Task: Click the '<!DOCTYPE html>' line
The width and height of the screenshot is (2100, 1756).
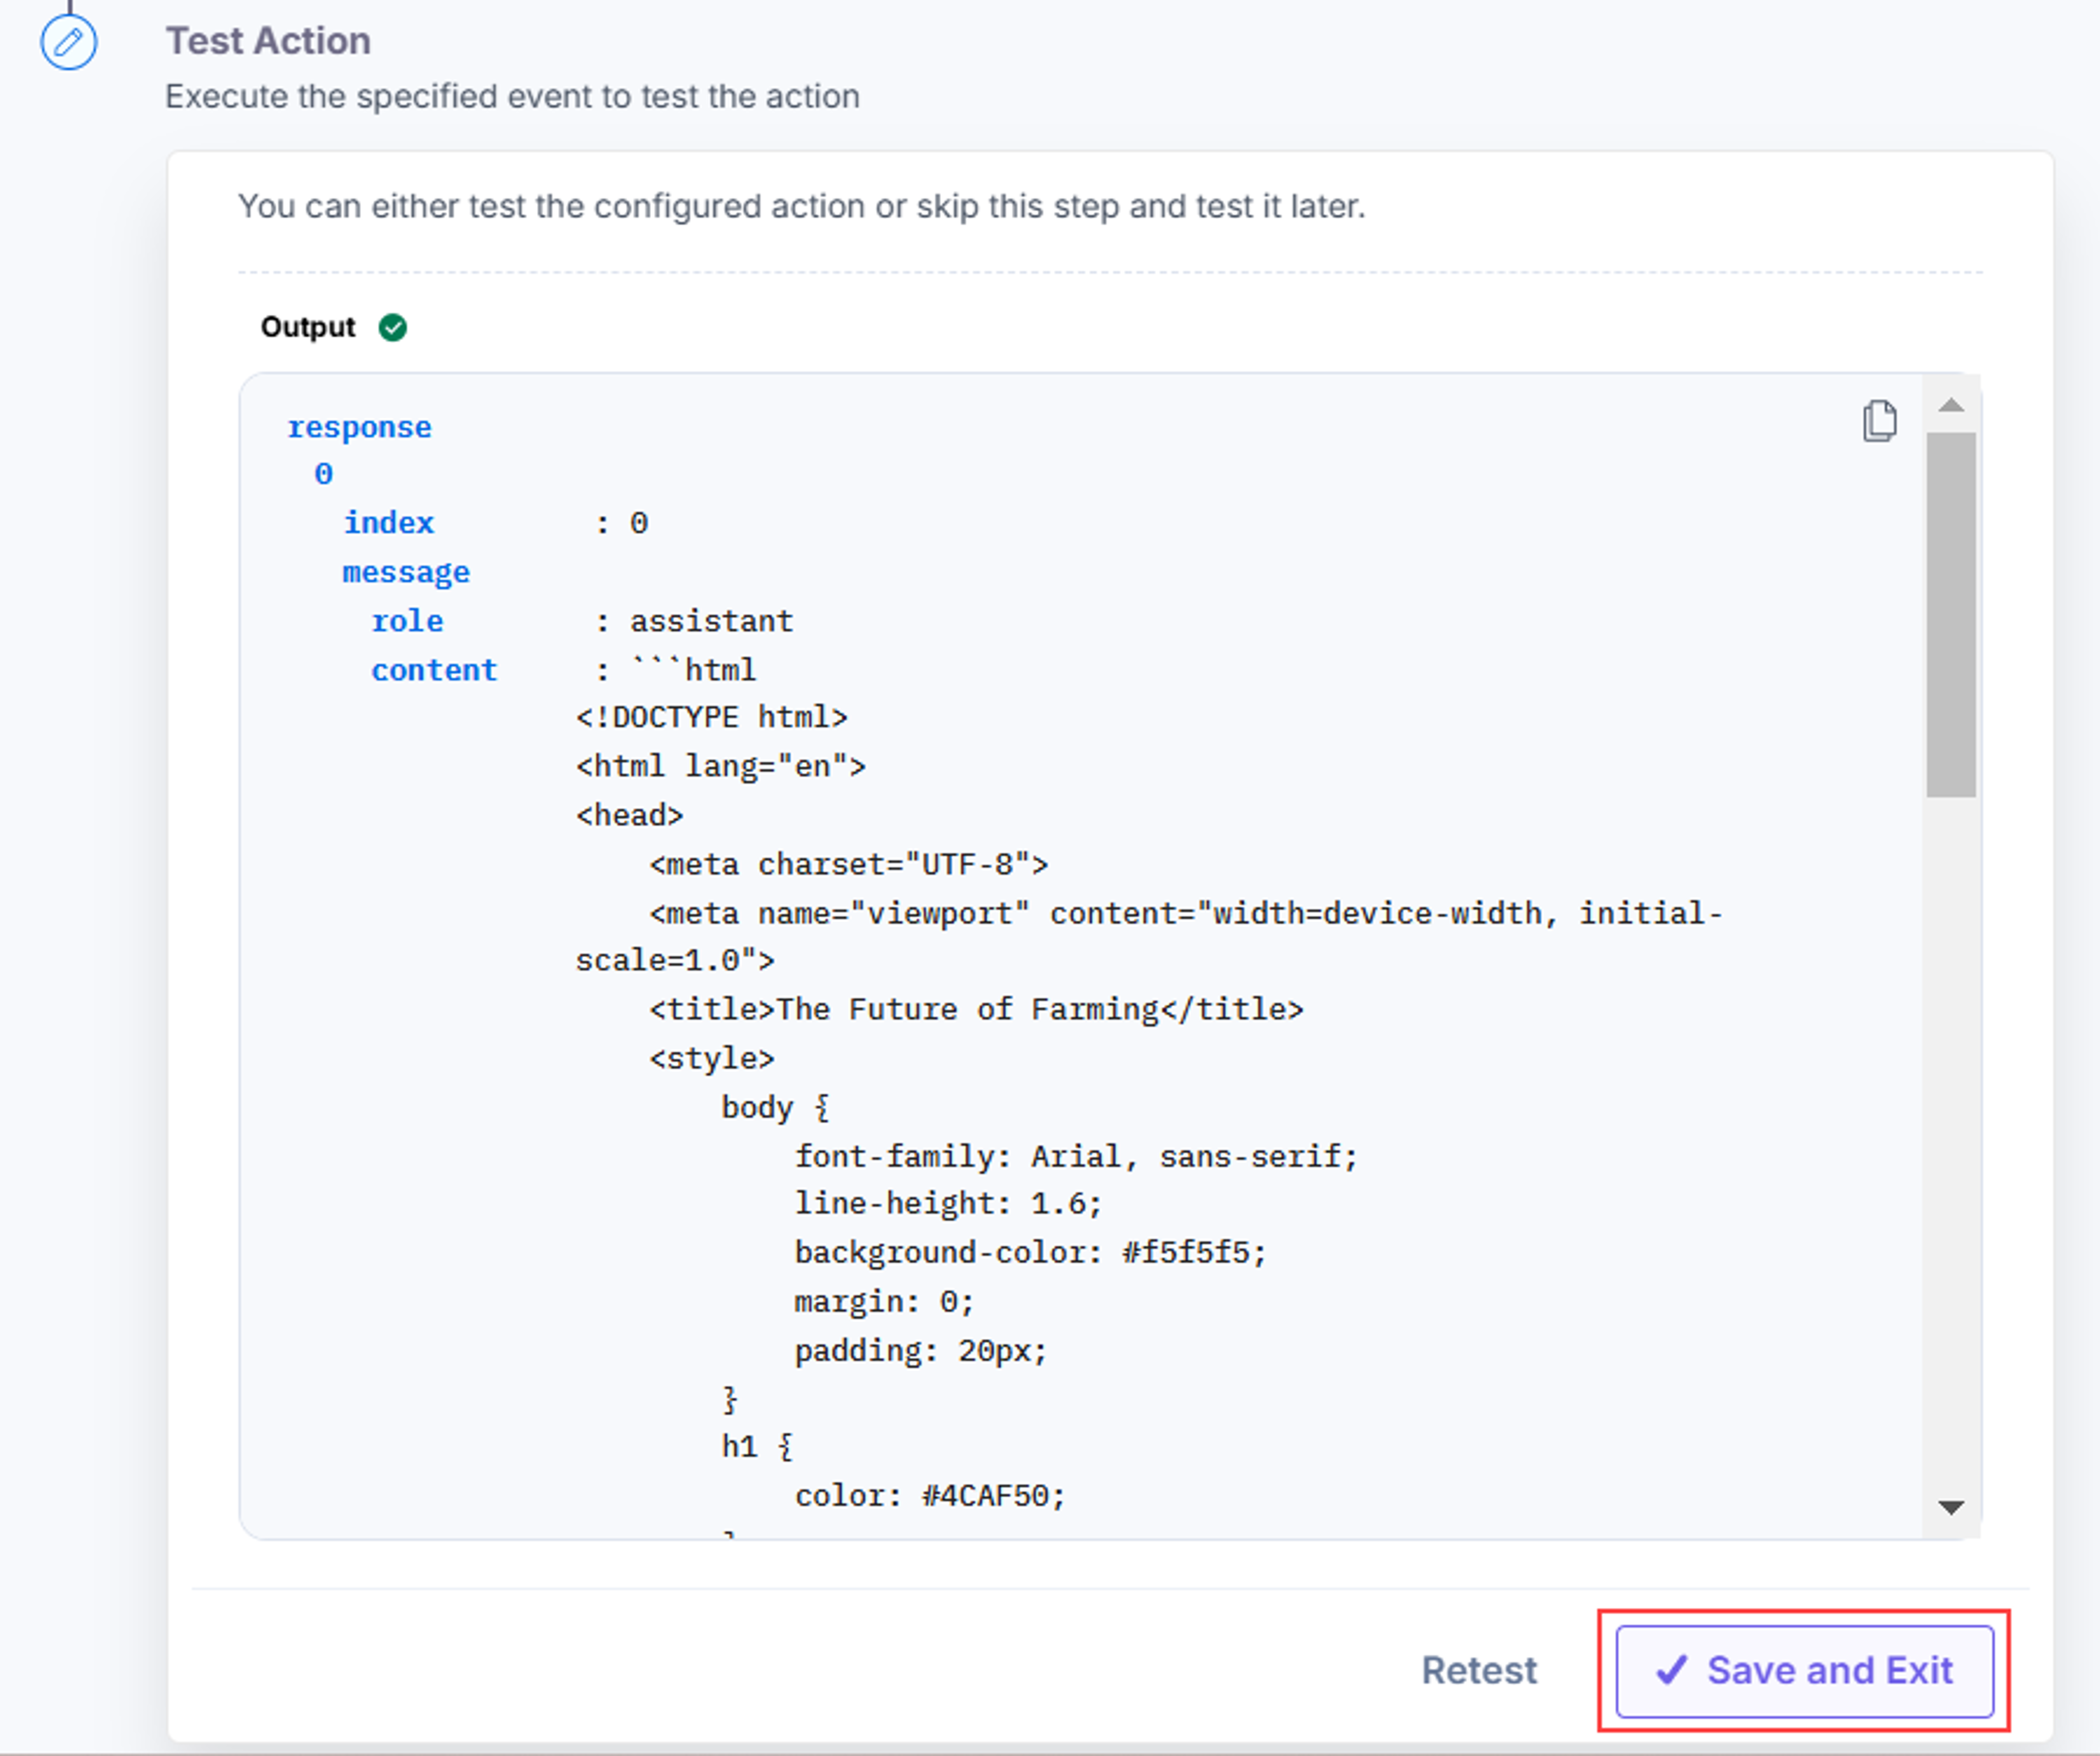Action: point(711,717)
